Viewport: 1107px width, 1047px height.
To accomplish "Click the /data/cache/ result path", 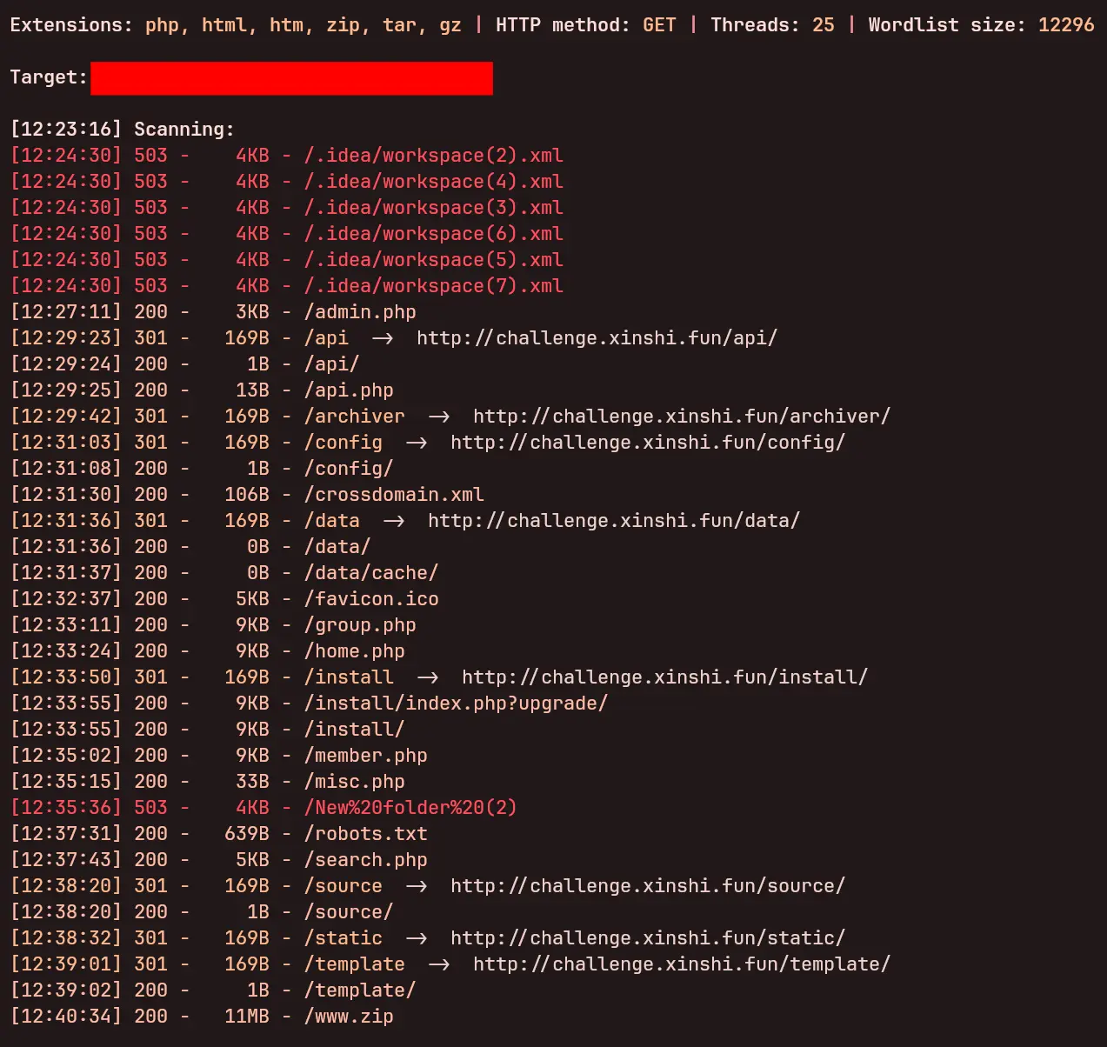I will (x=371, y=573).
